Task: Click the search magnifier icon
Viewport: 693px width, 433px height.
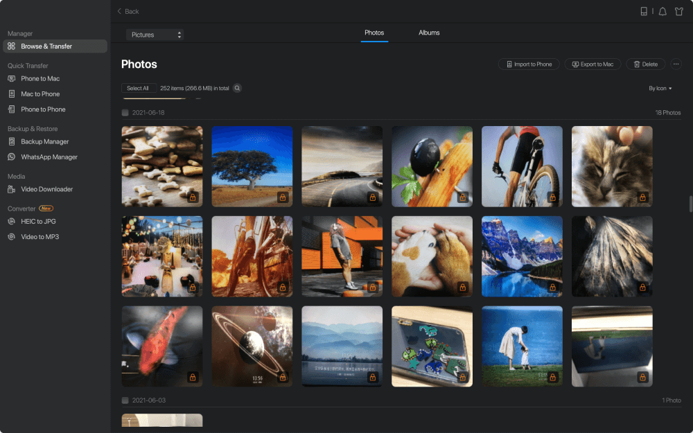Action: coord(236,88)
